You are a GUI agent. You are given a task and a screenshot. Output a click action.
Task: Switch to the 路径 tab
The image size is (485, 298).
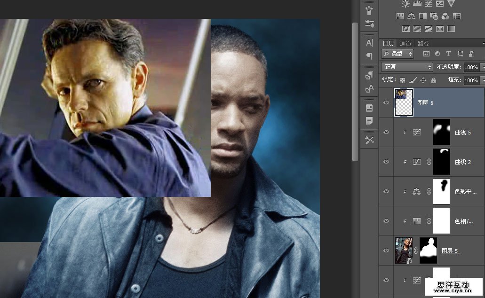(423, 43)
